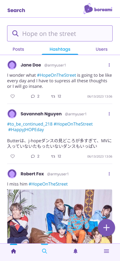Open notifications bell in bottom bar
Image resolution: width=120 pixels, height=261 pixels.
click(75, 251)
